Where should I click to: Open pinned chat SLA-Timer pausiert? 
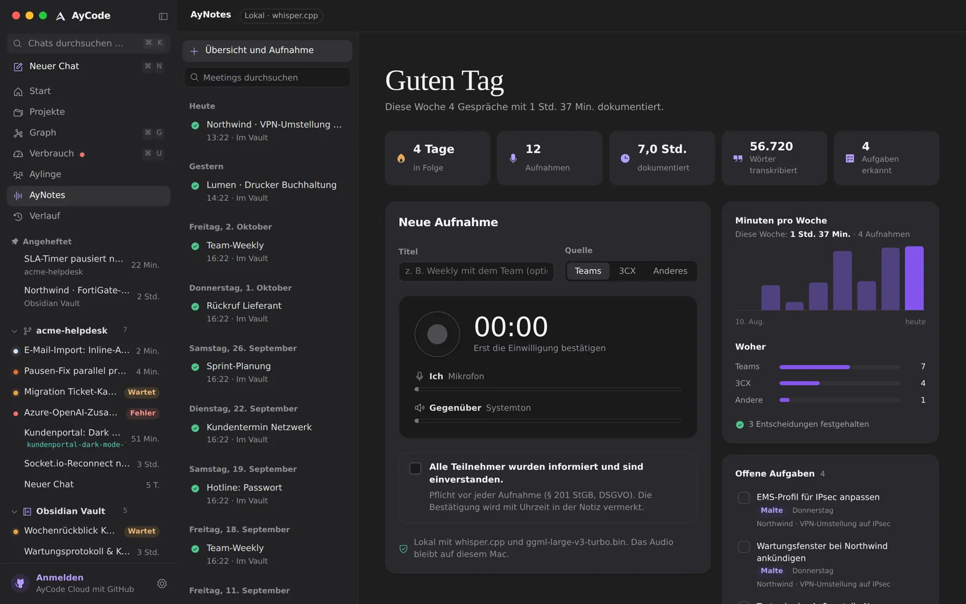click(89, 265)
